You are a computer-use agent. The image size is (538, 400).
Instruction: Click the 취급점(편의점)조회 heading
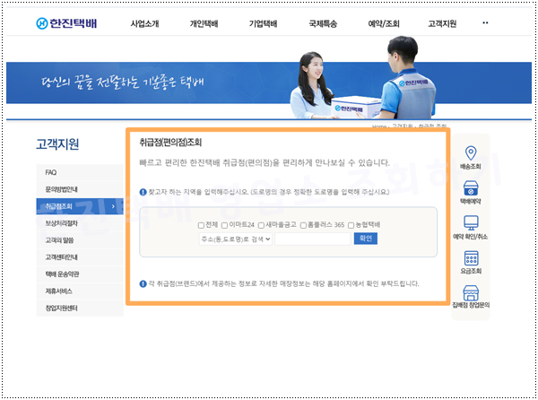[x=170, y=143]
